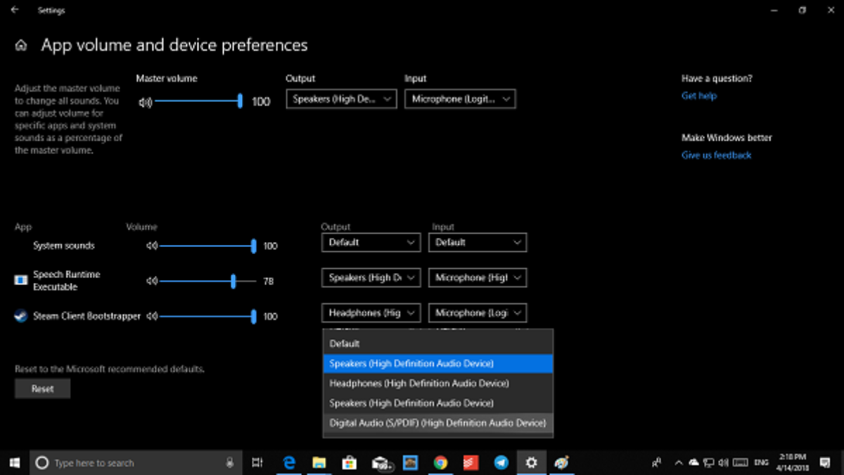
Task: Launch Google Chrome from the taskbar
Action: coord(440,462)
